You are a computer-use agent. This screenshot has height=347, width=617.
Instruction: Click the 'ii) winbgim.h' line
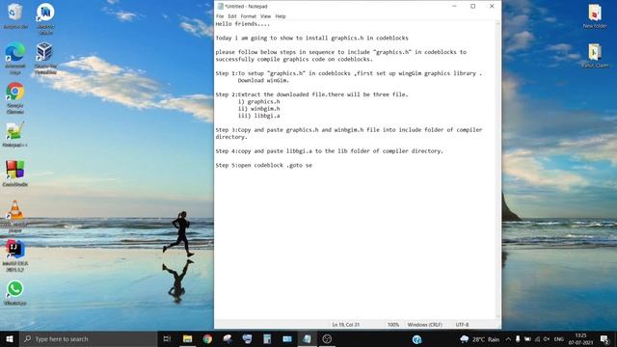(x=259, y=109)
